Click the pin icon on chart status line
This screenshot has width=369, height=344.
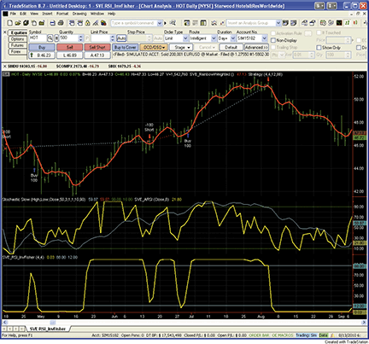5,74
